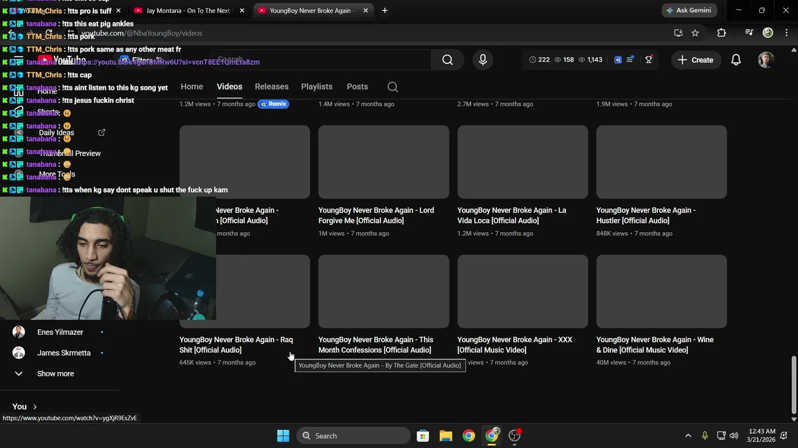Screen dimensions: 798x448
Task: Search within the channel using the magnifier icon
Action: (x=393, y=87)
